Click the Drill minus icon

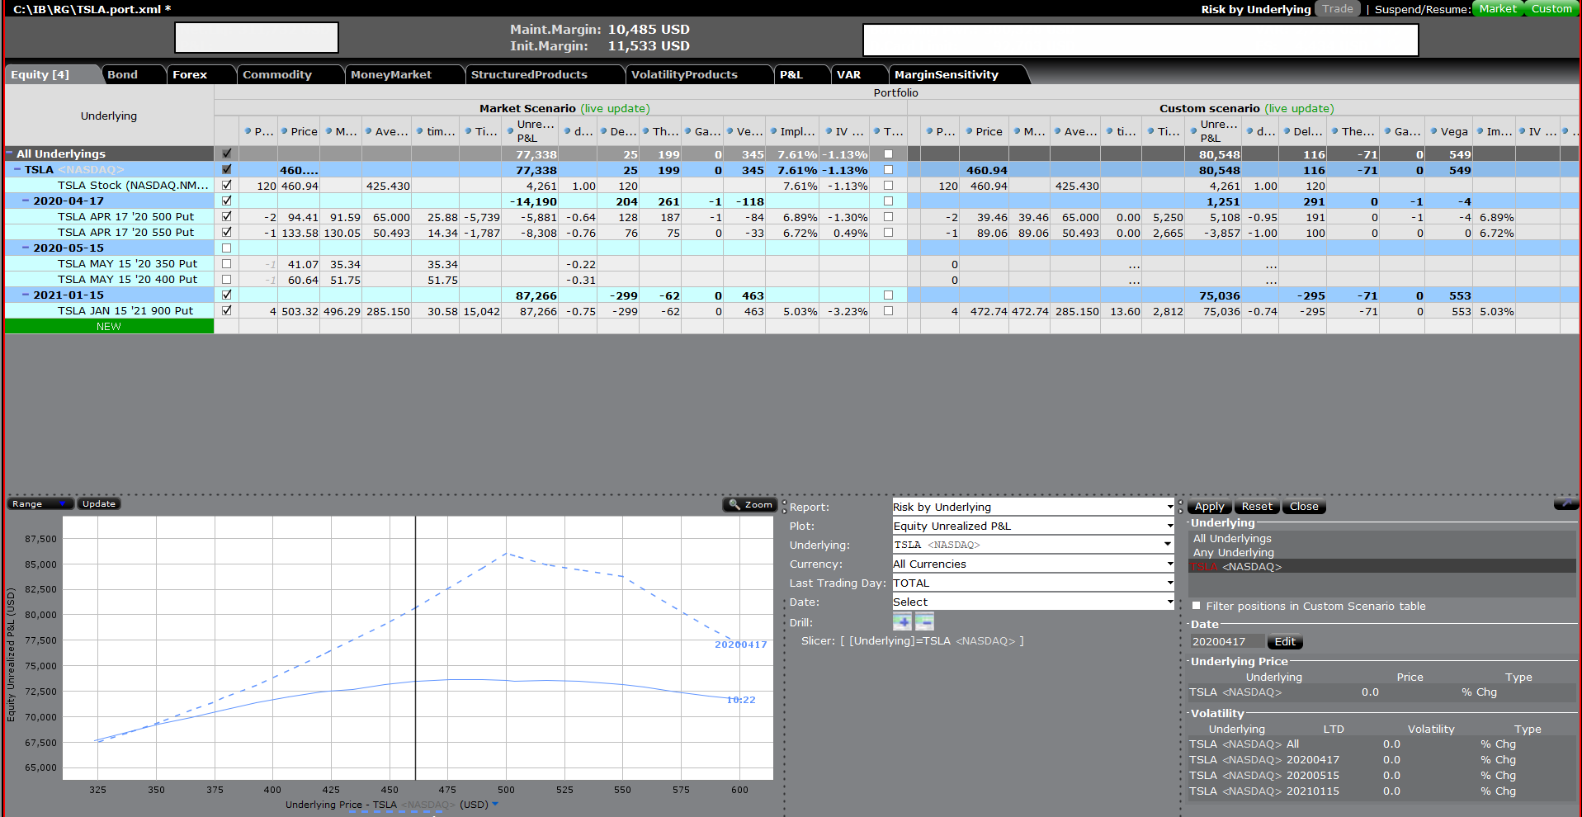click(924, 622)
